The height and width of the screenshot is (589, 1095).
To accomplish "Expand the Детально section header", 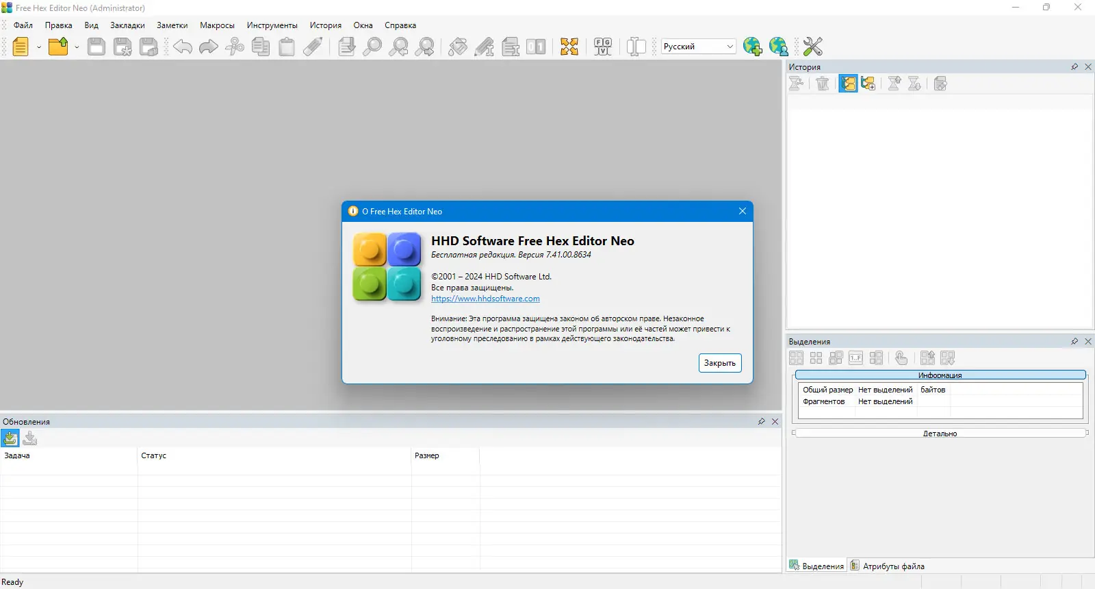I will click(940, 433).
